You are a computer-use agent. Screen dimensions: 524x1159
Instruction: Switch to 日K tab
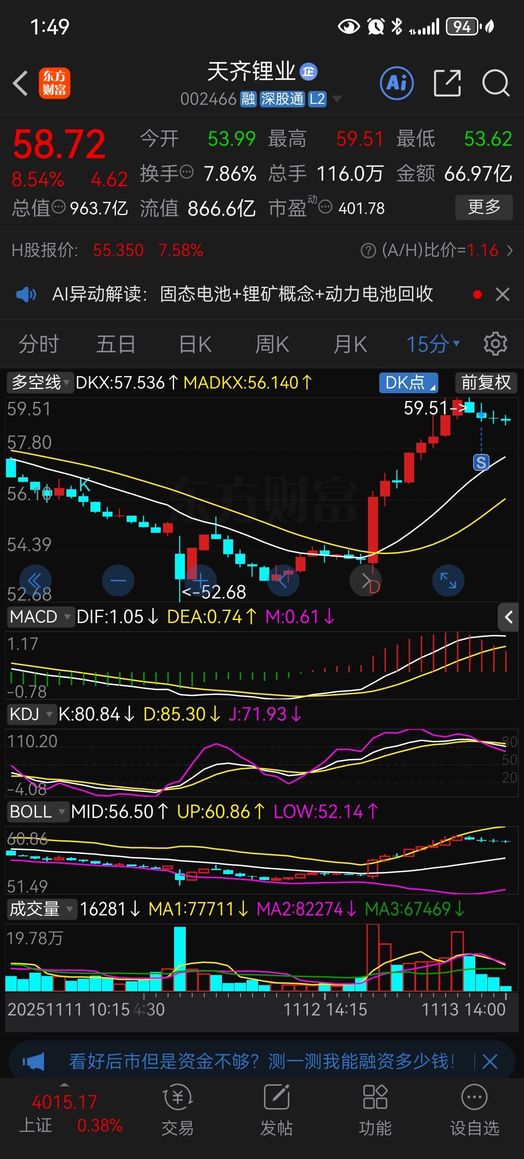coord(195,345)
